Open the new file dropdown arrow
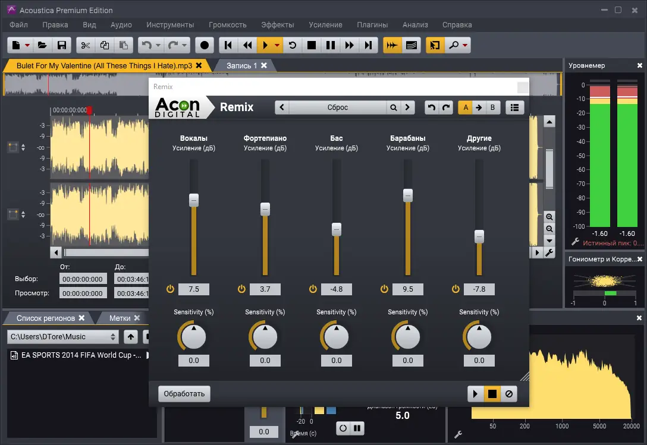Screen dimensions: 647x445 pyautogui.click(x=27, y=45)
